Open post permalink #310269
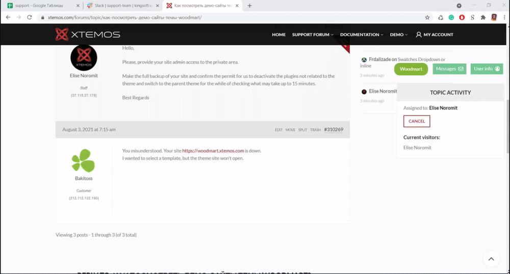510x274 pixels. (x=334, y=129)
